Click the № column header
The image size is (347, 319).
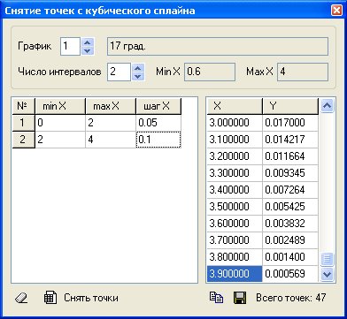pyautogui.click(x=23, y=106)
